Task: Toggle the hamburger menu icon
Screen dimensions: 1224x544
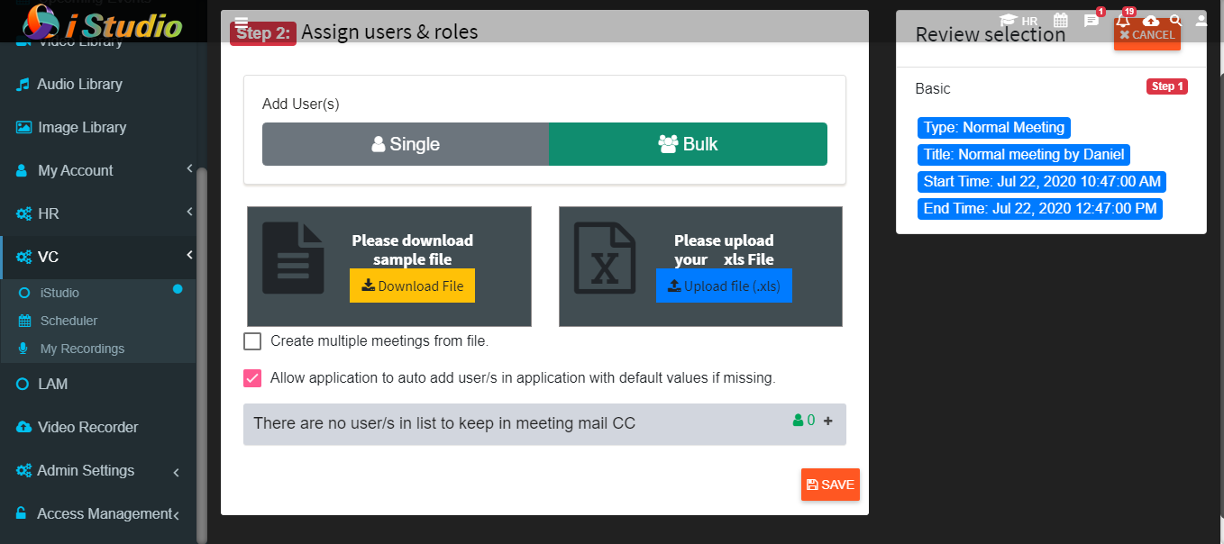Action: pos(241,23)
